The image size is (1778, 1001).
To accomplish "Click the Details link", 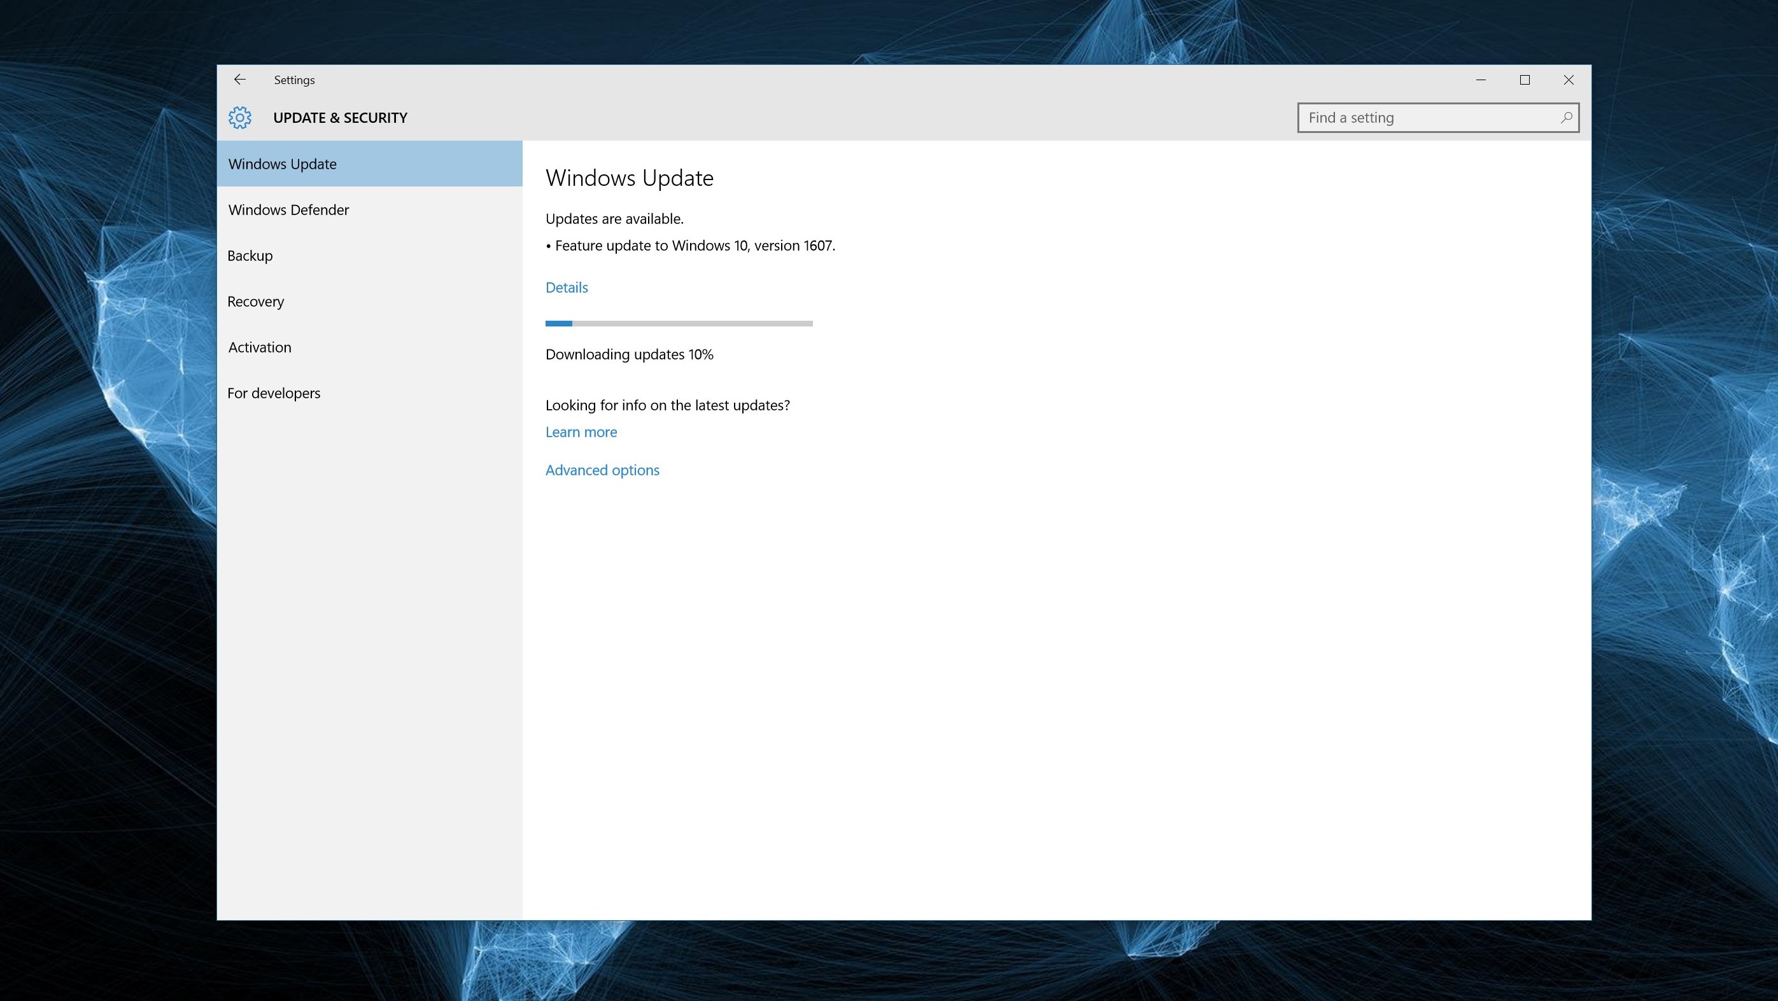I will coord(567,288).
